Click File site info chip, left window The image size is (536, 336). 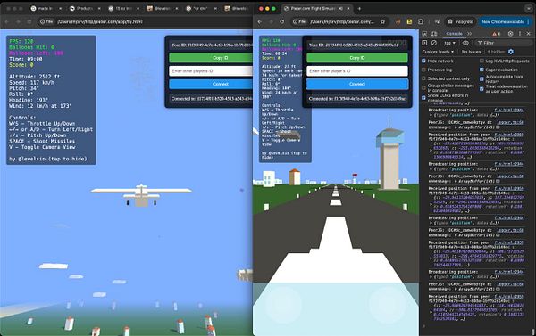click(x=46, y=21)
